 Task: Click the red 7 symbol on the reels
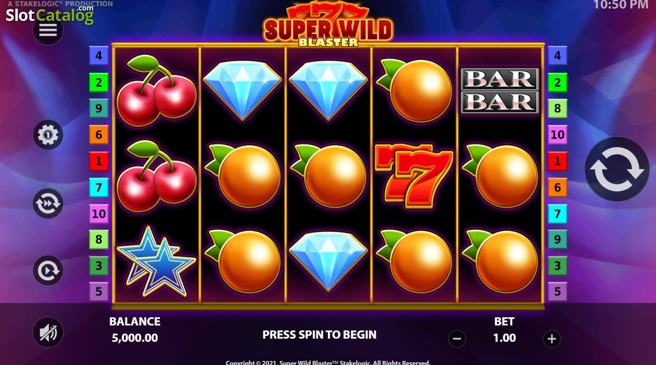coord(414,175)
